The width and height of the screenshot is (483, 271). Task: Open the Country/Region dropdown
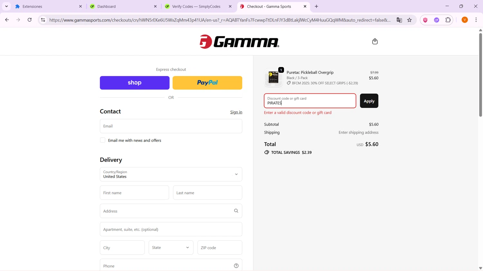point(171,174)
